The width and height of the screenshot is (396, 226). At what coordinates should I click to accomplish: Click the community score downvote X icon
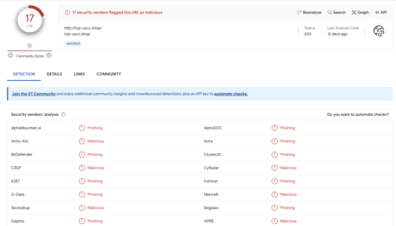(10, 55)
